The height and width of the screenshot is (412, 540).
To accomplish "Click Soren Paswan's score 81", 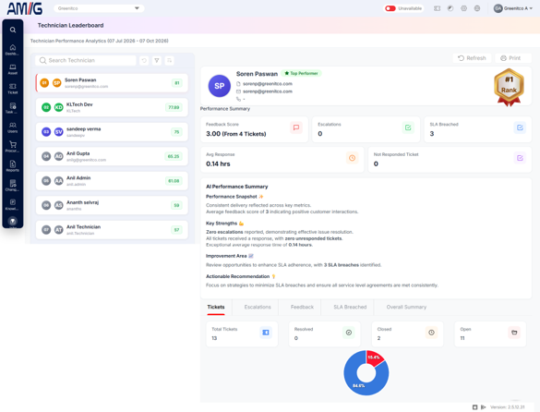I will 177,83.
